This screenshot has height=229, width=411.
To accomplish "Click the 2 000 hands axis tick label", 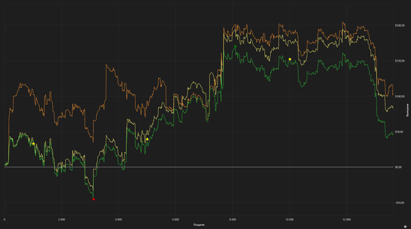I will [61, 220].
